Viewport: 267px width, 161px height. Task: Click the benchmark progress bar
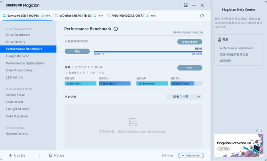coord(147,52)
